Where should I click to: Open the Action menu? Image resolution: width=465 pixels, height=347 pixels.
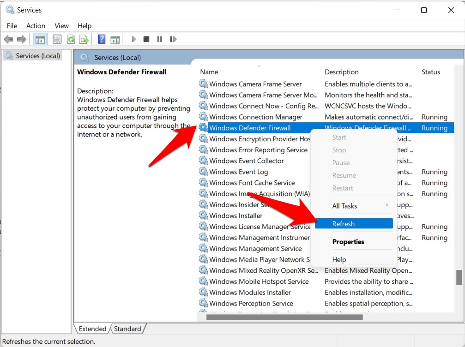pos(36,26)
